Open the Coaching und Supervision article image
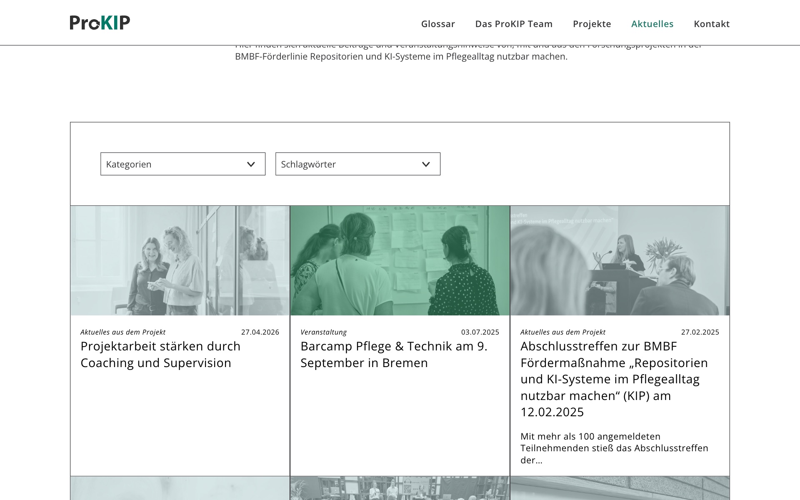The image size is (800, 500). 180,260
